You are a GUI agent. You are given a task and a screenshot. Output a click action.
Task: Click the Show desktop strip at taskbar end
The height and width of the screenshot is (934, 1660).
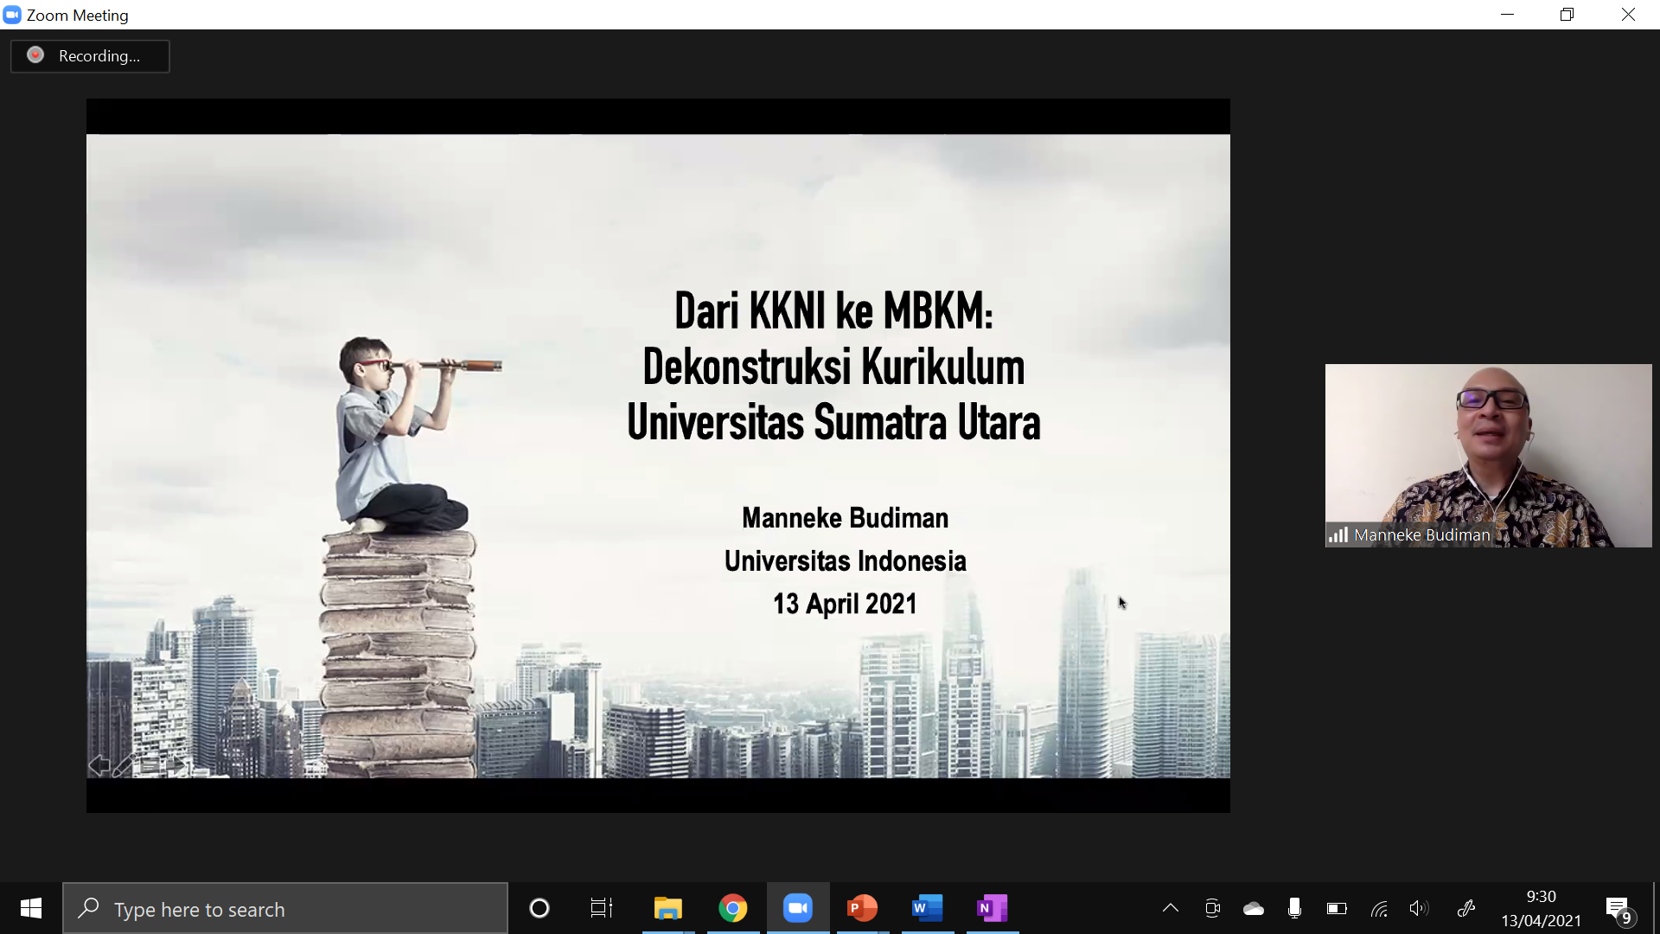pyautogui.click(x=1656, y=908)
